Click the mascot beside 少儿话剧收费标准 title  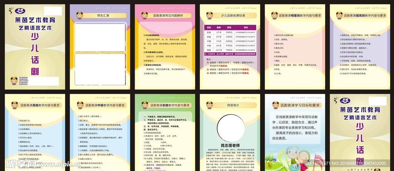(x=210, y=15)
